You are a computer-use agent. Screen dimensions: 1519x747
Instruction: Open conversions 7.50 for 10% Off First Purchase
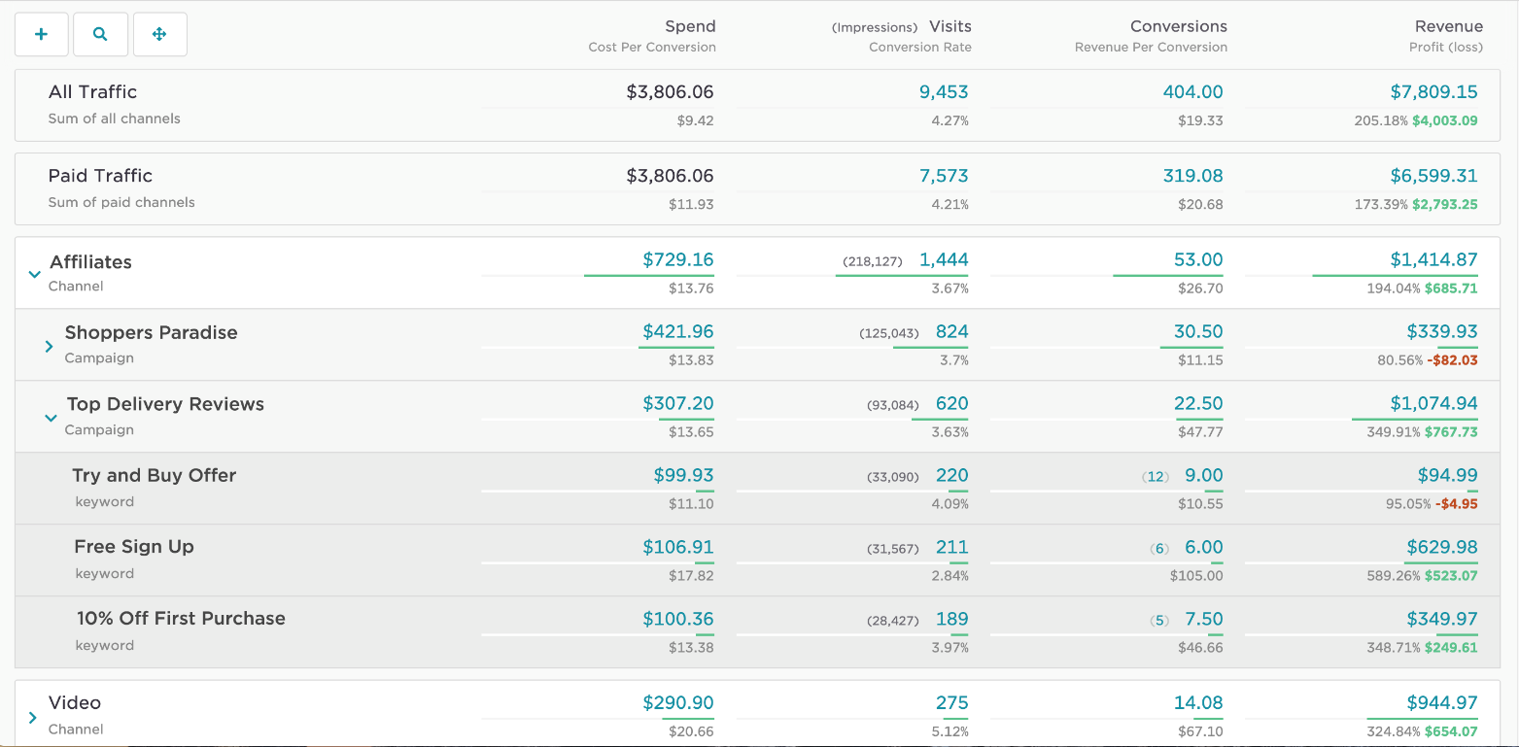coord(1202,618)
